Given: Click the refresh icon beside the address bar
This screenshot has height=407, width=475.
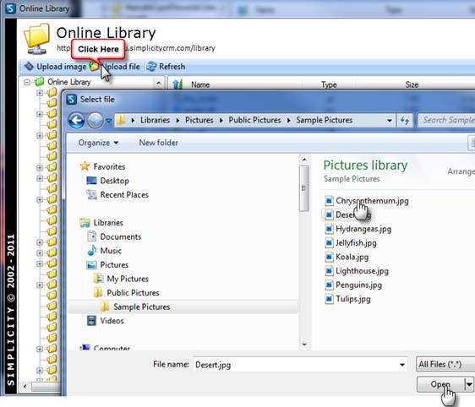Looking at the screenshot, I should [404, 121].
